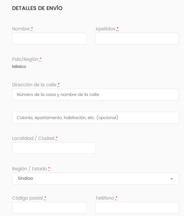Click the Colonia, Apartamento optional field
The width and height of the screenshot is (184, 216).
[x=96, y=118]
